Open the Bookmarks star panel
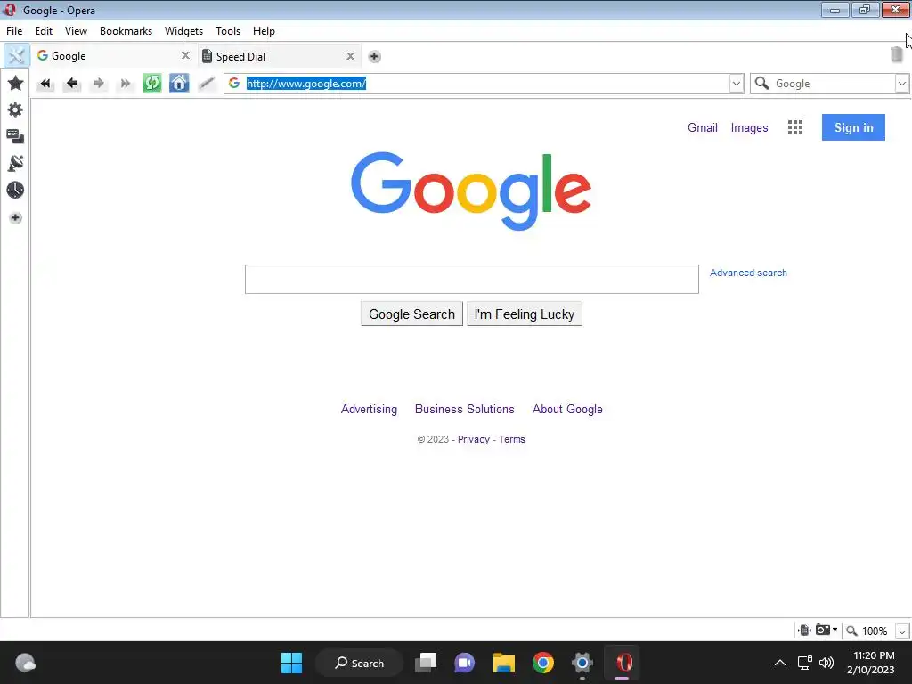Image resolution: width=912 pixels, height=684 pixels. 15,83
